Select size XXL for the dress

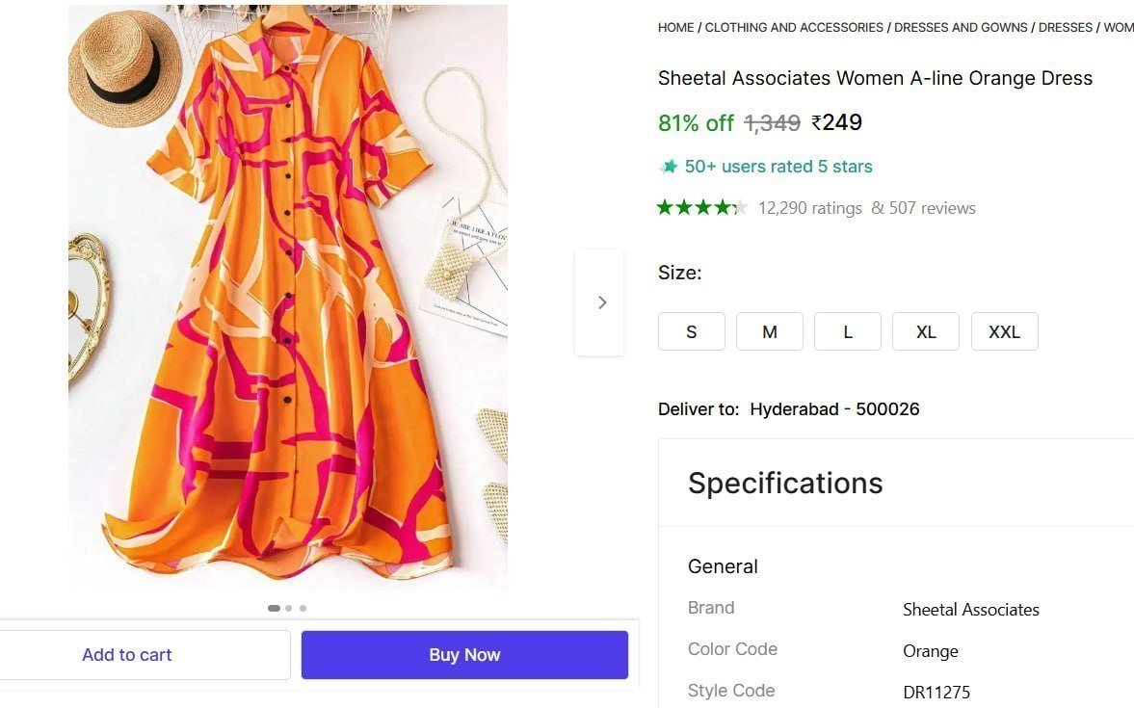(1004, 331)
